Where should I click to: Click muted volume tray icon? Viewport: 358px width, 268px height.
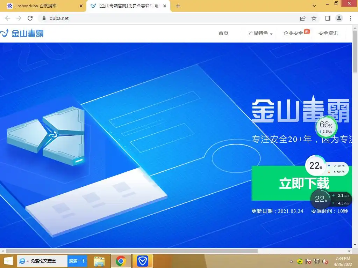[325, 261]
